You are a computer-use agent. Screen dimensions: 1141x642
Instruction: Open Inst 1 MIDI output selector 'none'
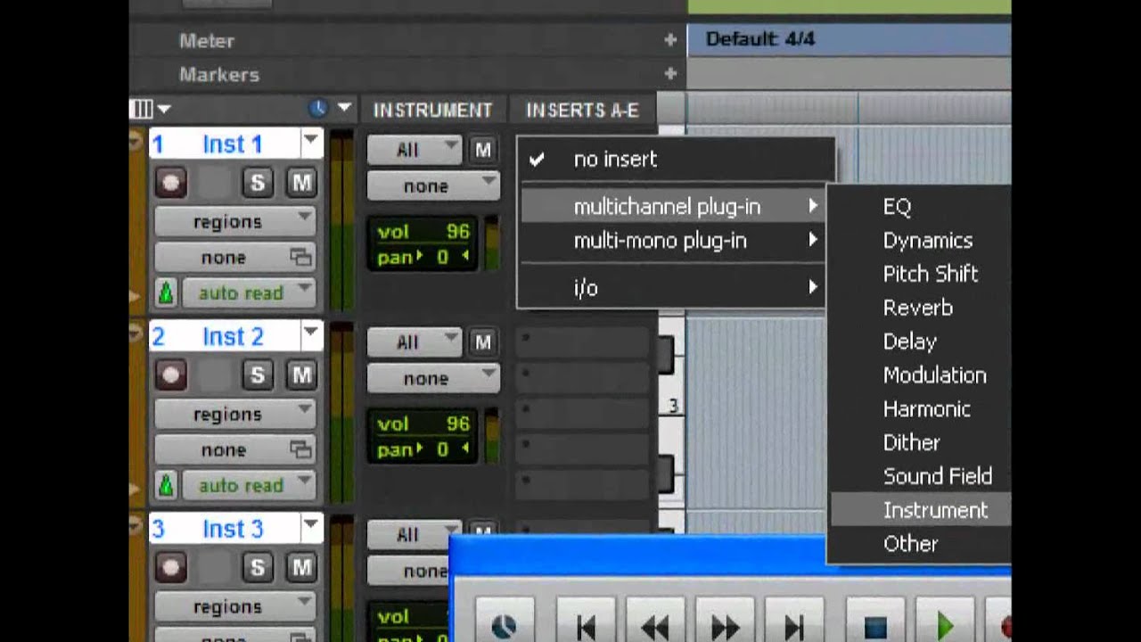coord(434,185)
